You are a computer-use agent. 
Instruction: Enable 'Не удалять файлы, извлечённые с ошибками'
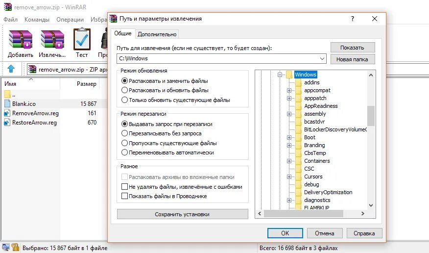click(124, 187)
